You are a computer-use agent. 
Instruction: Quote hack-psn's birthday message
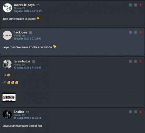[x=130, y=32]
